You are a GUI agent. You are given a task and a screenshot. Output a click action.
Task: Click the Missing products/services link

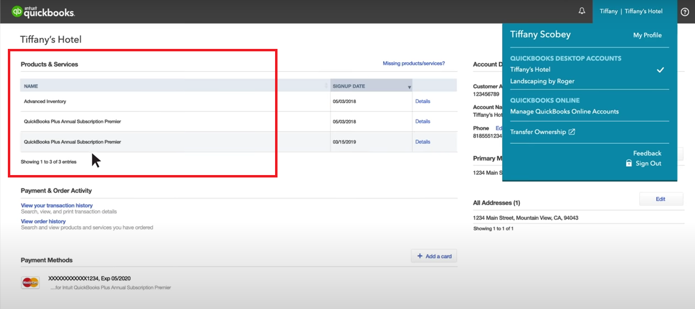414,63
